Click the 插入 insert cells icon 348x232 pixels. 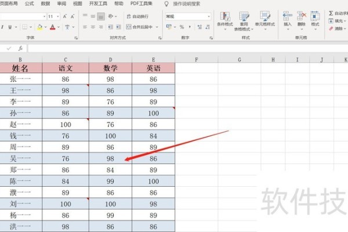(288, 16)
